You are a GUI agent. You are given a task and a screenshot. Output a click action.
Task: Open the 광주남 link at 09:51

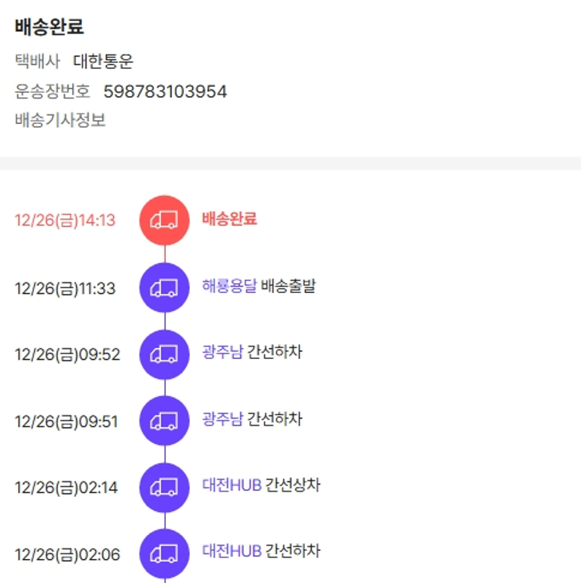[x=222, y=419]
